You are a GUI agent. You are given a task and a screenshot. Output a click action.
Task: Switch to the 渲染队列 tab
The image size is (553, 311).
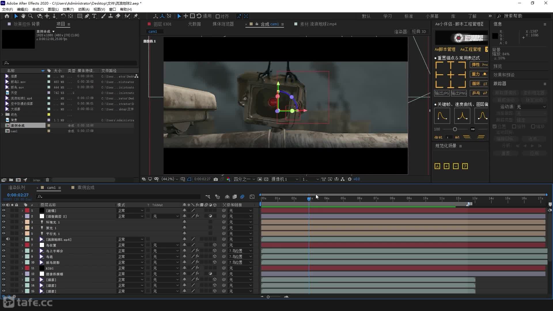tap(17, 187)
